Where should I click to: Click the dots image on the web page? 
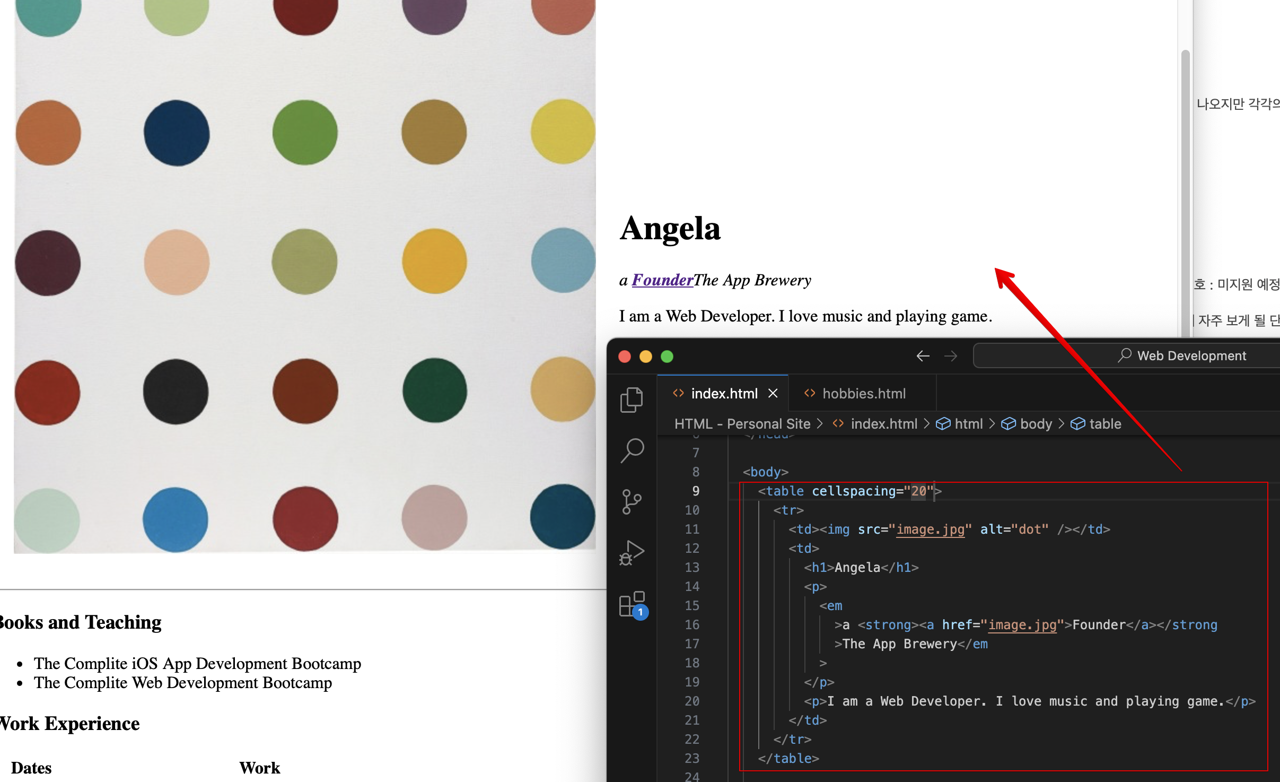click(305, 276)
